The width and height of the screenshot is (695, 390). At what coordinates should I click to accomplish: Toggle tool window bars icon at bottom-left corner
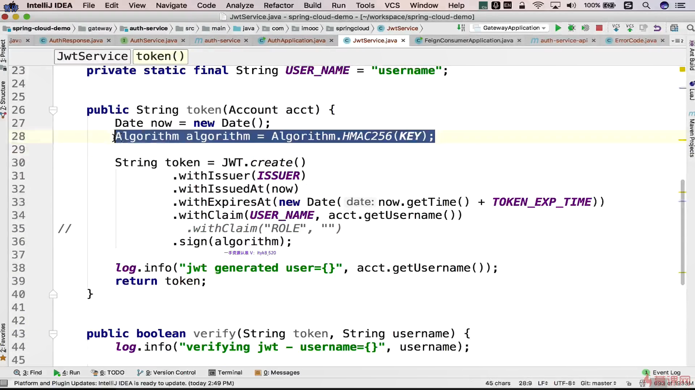point(4,383)
